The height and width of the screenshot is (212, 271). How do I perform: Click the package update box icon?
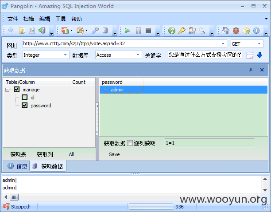246,31
